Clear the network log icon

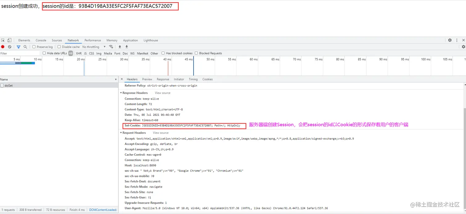(x=10, y=47)
